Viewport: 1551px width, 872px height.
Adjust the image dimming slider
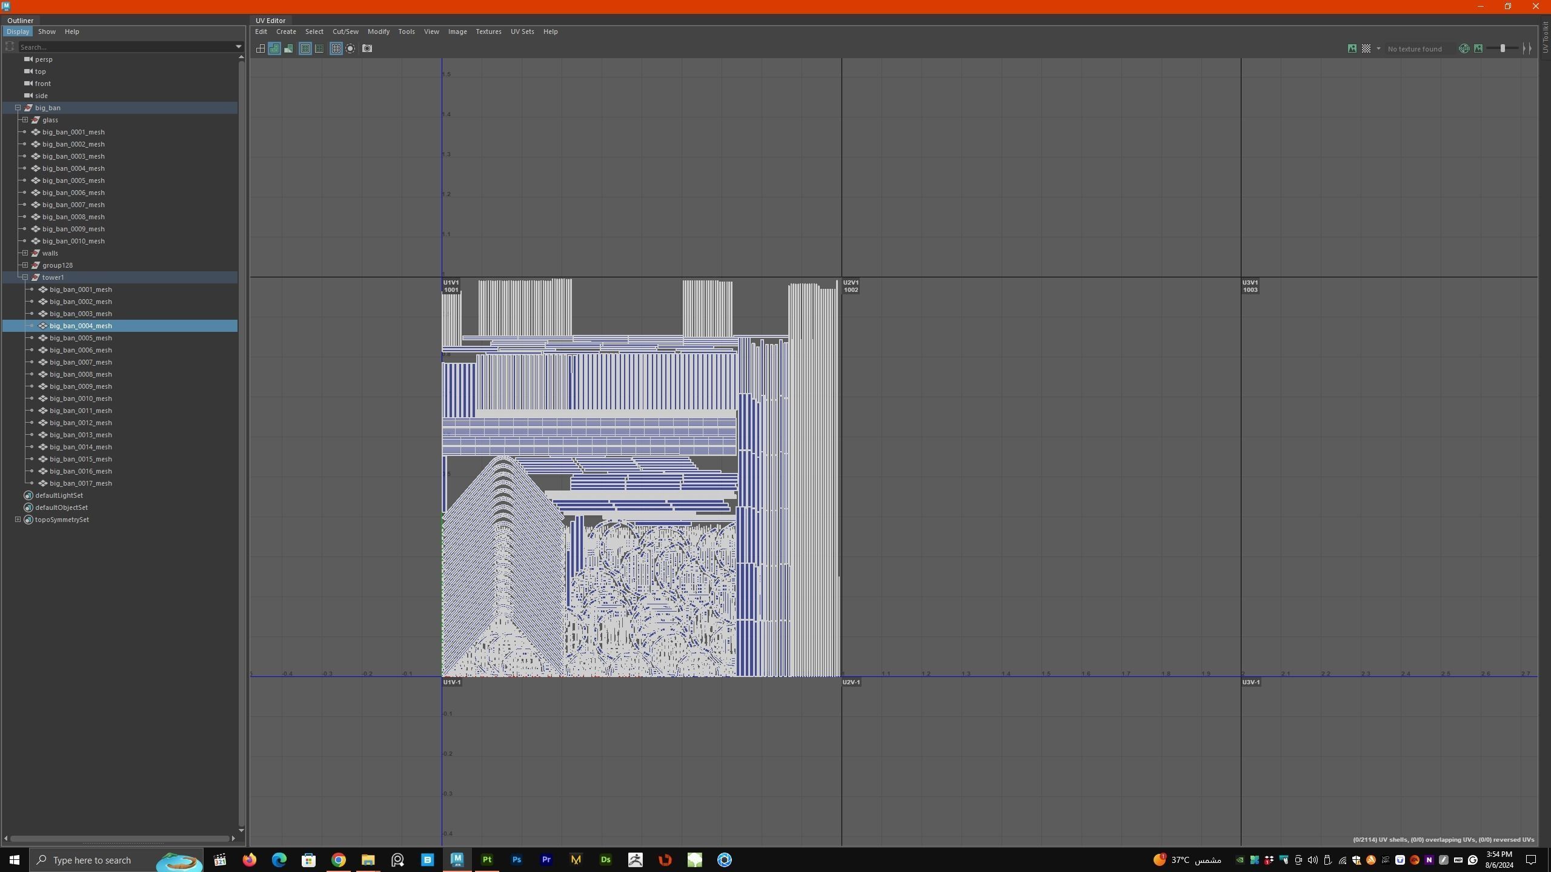coord(1503,48)
